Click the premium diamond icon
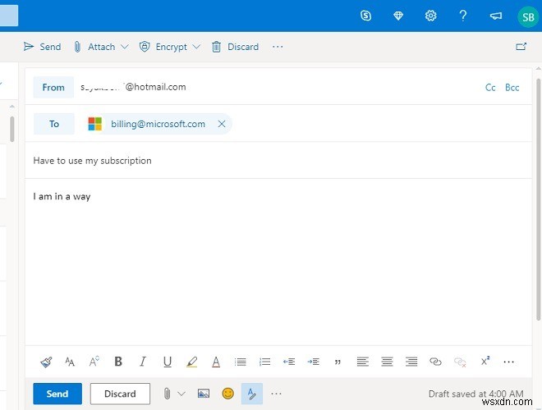This screenshot has height=410, width=542. pyautogui.click(x=398, y=16)
